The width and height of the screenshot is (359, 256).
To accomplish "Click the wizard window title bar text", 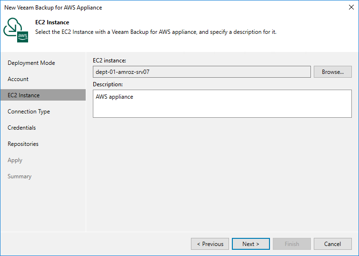I will click(53, 8).
